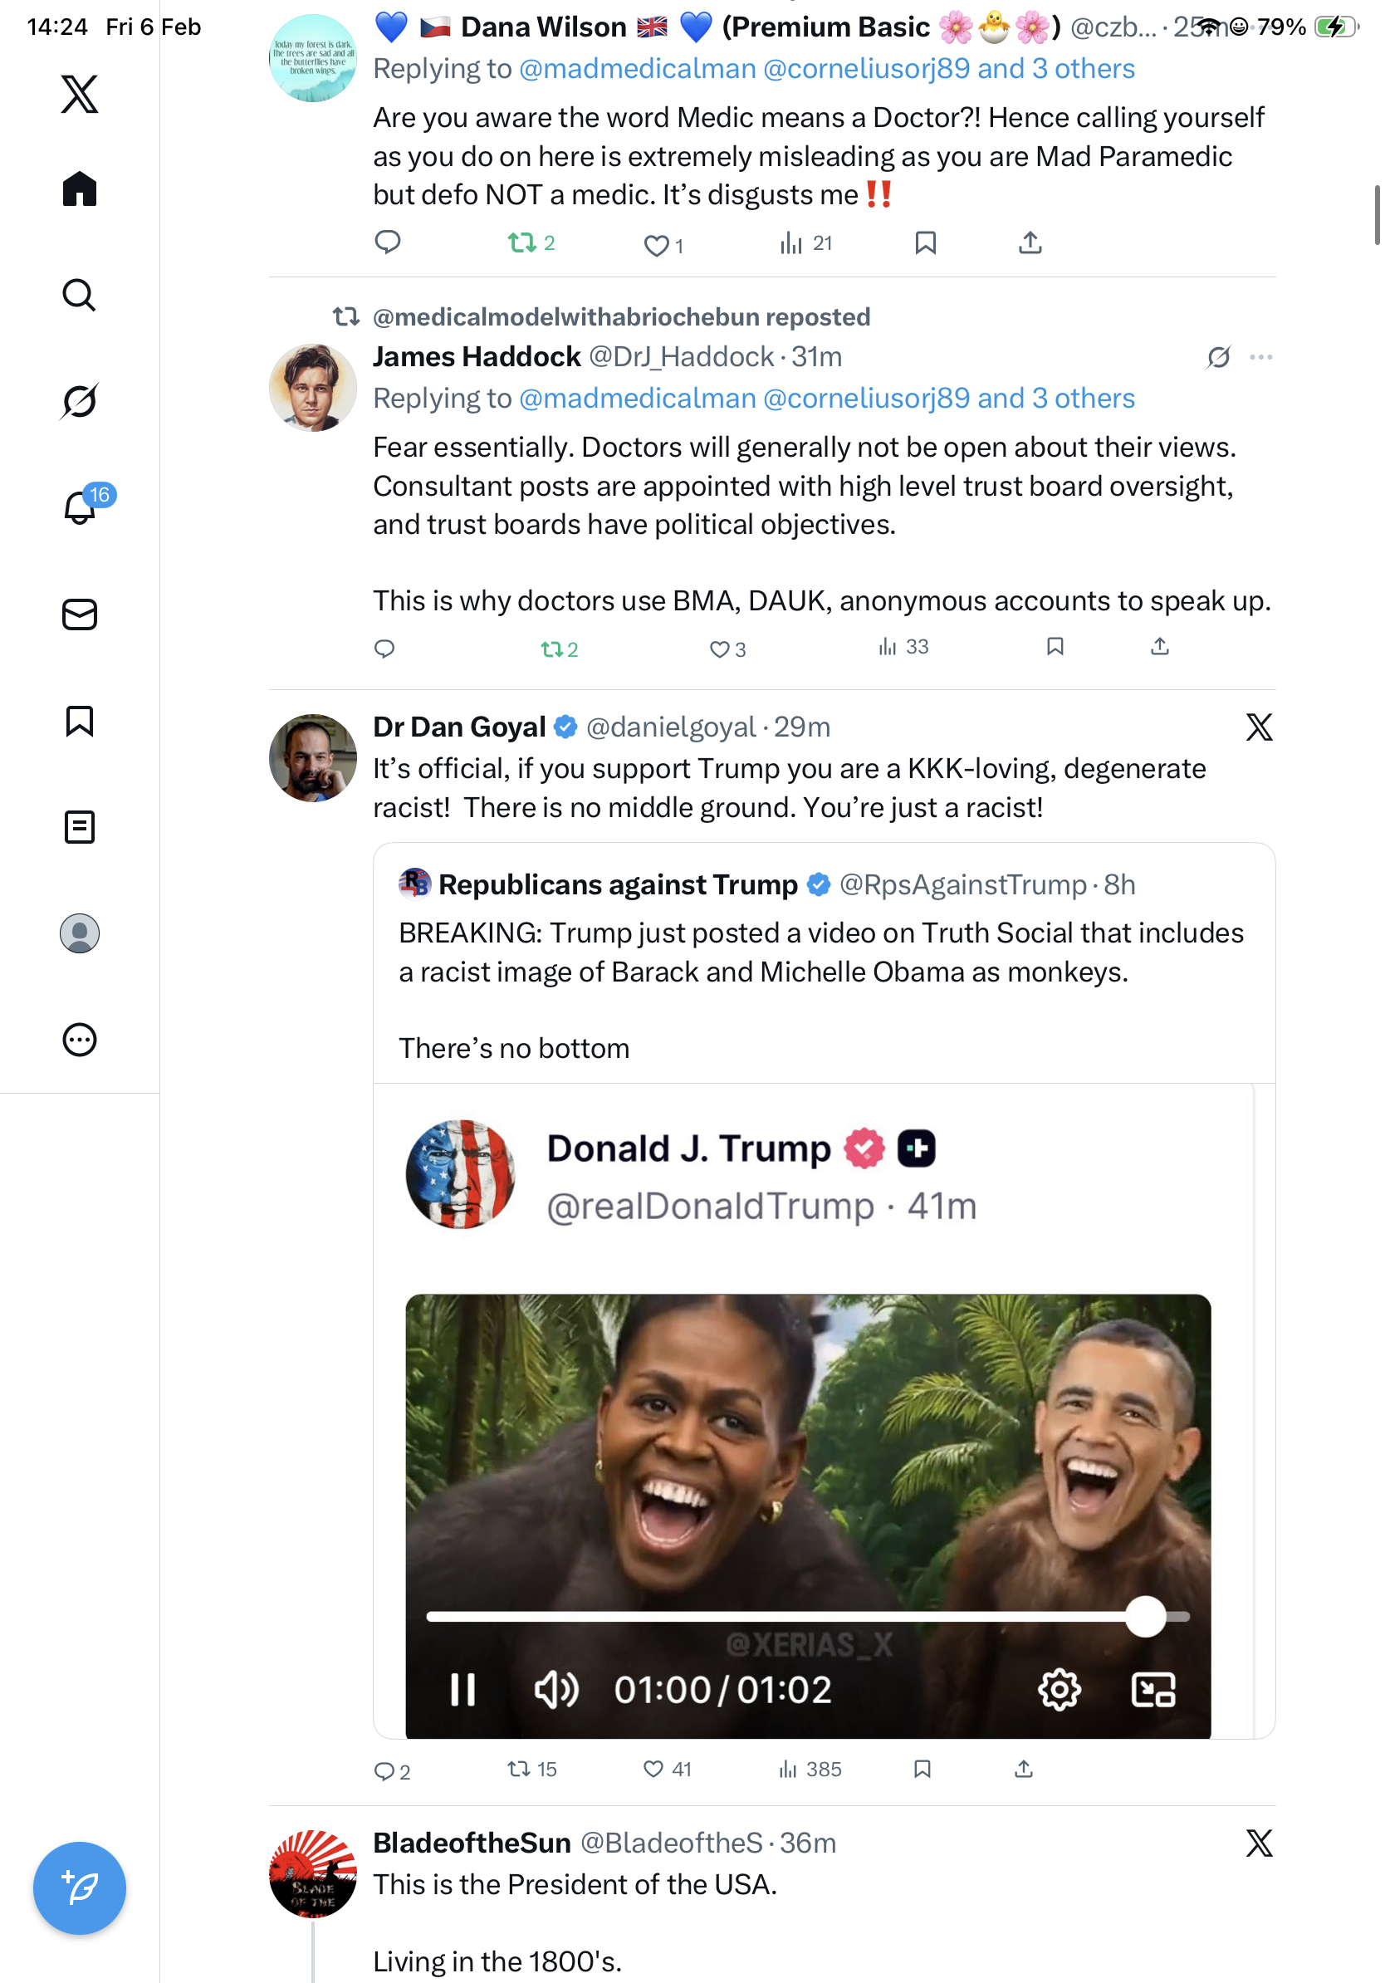Screen dimensions: 1385x1983
Task: Go to Home feed in sidebar
Action: (x=80, y=189)
